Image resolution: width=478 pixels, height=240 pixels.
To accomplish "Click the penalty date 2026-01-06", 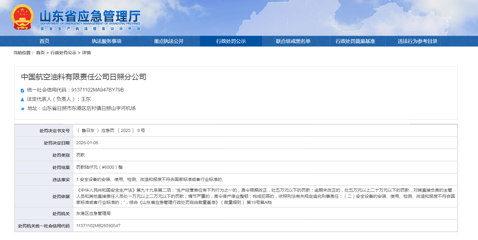I will [87, 143].
